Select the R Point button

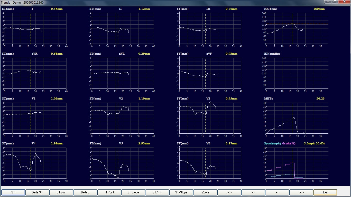pyautogui.click(x=109, y=192)
